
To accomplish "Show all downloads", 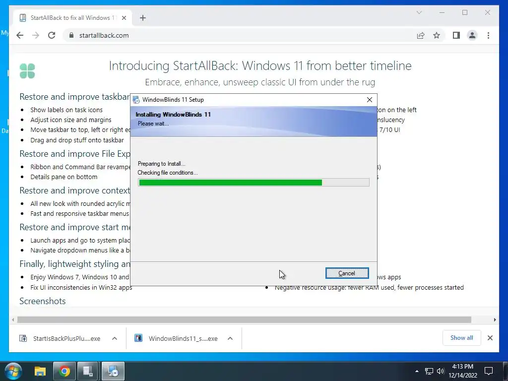I will point(462,338).
